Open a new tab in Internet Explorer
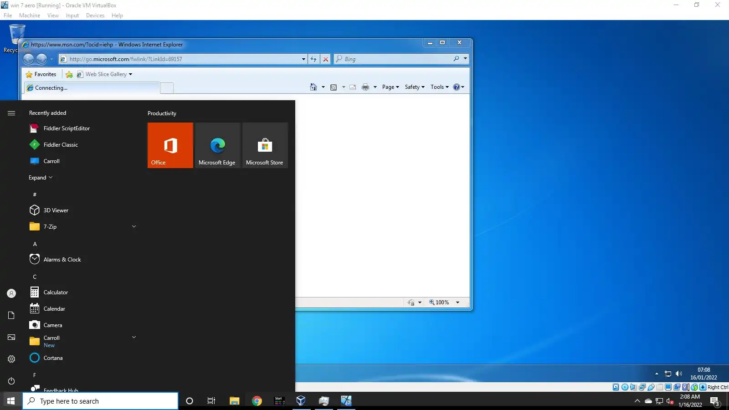The height and width of the screenshot is (410, 729). [167, 88]
